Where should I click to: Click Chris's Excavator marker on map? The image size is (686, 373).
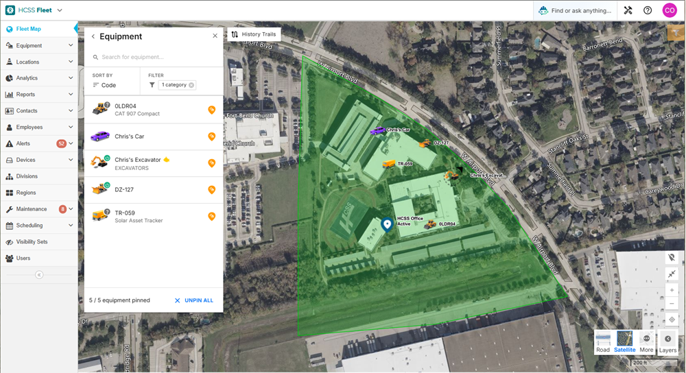tap(451, 176)
